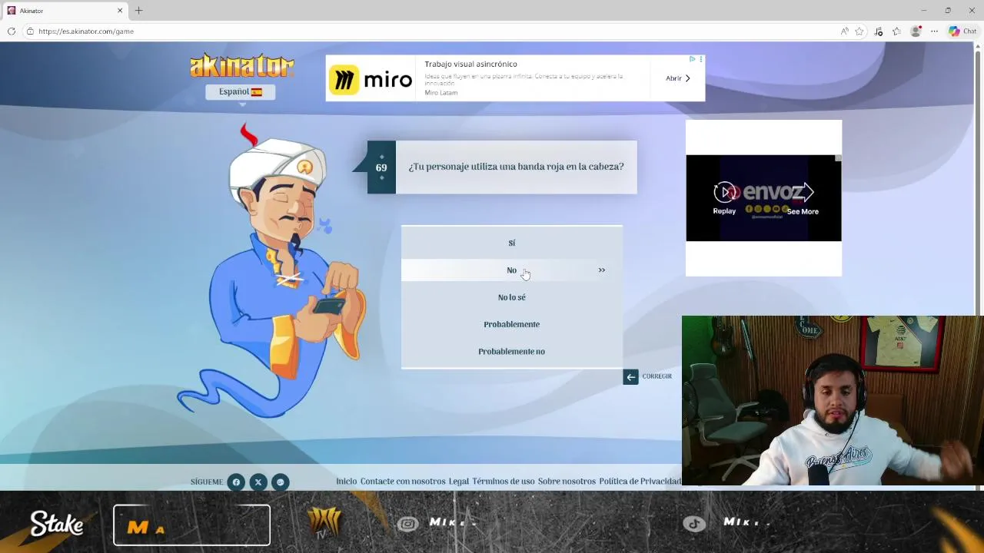Image resolution: width=984 pixels, height=553 pixels.
Task: Click the Akinator logo
Action: (x=241, y=66)
